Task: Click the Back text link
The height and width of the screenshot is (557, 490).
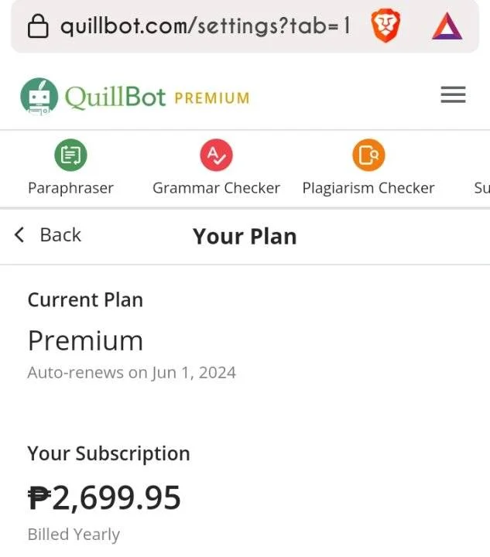Action: 60,235
